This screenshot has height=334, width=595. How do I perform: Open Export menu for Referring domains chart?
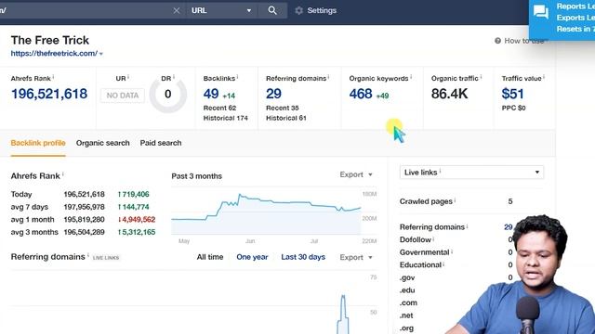356,258
